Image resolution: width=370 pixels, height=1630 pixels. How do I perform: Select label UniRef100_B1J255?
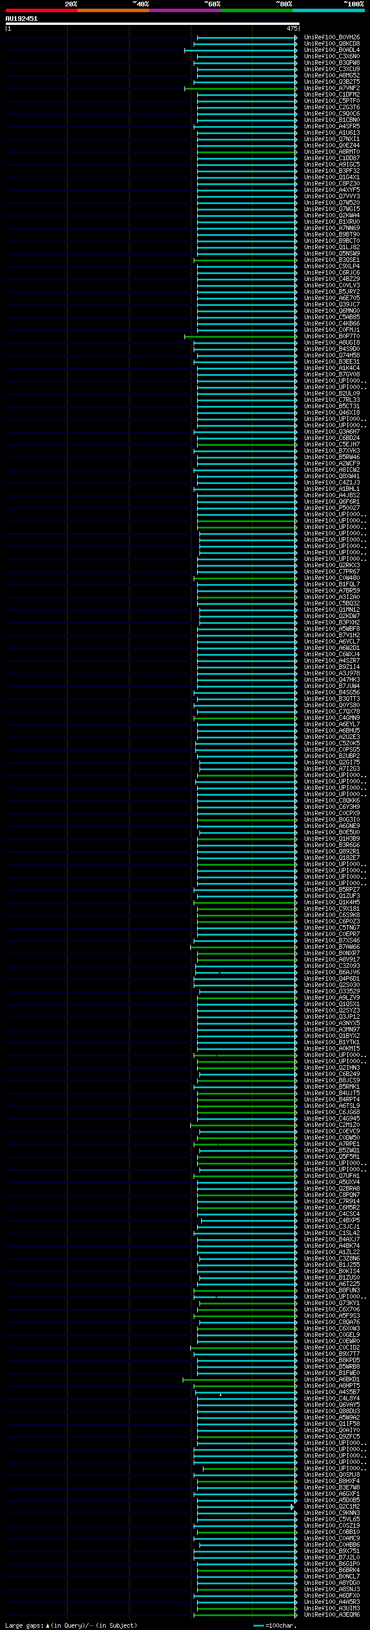pyautogui.click(x=332, y=1264)
